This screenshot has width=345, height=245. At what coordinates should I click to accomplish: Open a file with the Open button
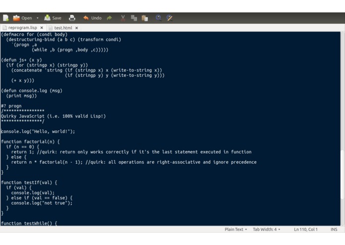click(22, 18)
